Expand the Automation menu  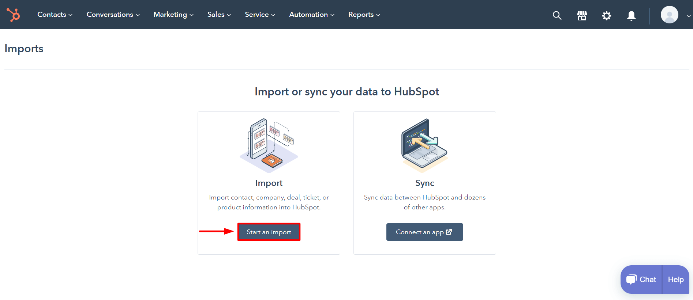[x=312, y=15]
